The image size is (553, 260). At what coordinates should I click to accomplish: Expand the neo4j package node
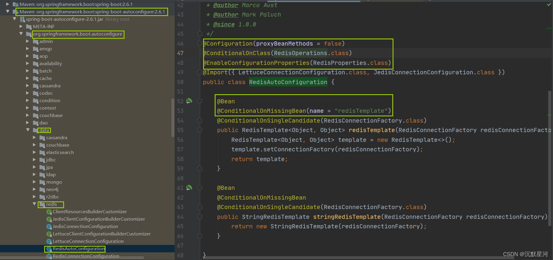pyautogui.click(x=34, y=190)
